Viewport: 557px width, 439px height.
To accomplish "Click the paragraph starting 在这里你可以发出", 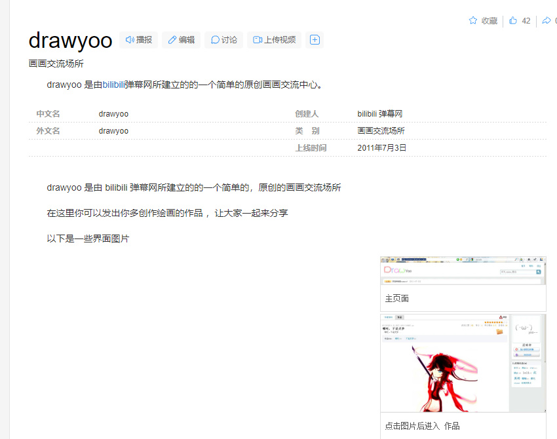I will point(167,213).
